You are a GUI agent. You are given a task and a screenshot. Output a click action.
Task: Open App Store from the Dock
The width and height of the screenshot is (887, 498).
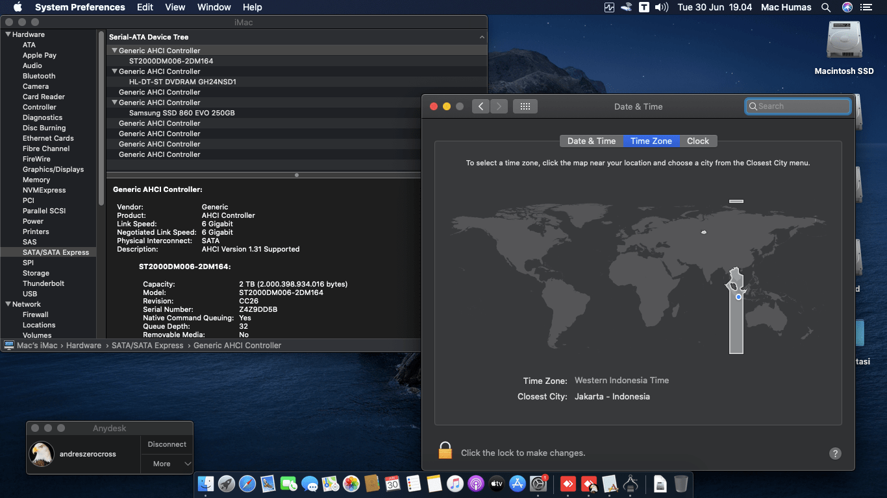517,483
